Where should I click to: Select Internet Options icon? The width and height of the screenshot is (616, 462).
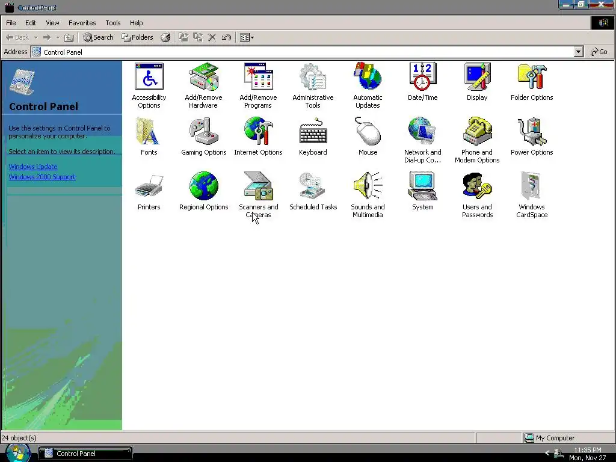point(258,132)
